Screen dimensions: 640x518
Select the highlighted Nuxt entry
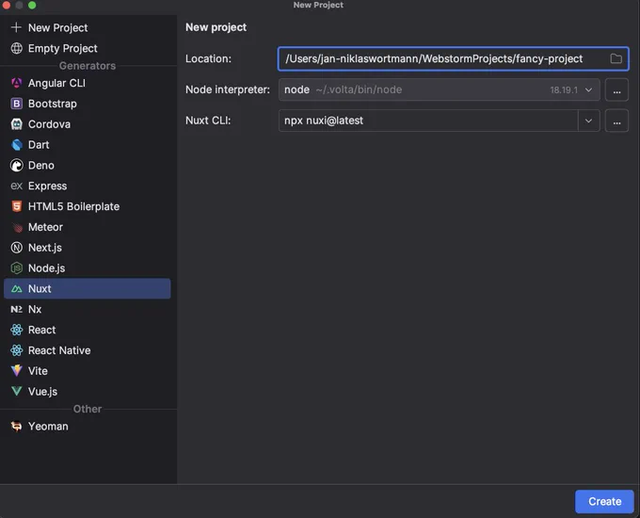(87, 288)
